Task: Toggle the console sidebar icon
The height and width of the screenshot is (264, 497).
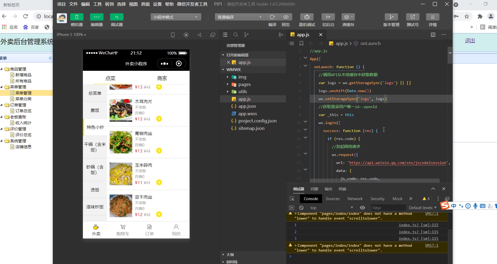Action: click(292, 208)
